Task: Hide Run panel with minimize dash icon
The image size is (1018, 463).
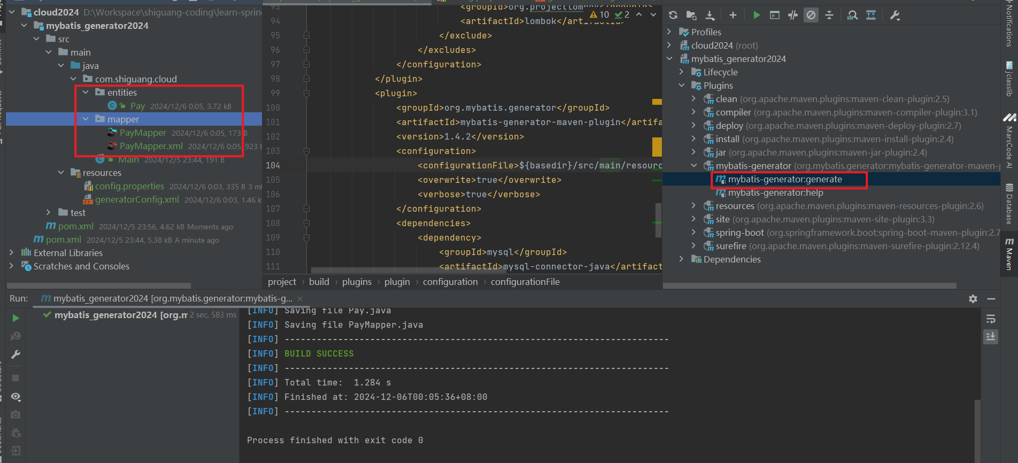Action: pyautogui.click(x=991, y=299)
